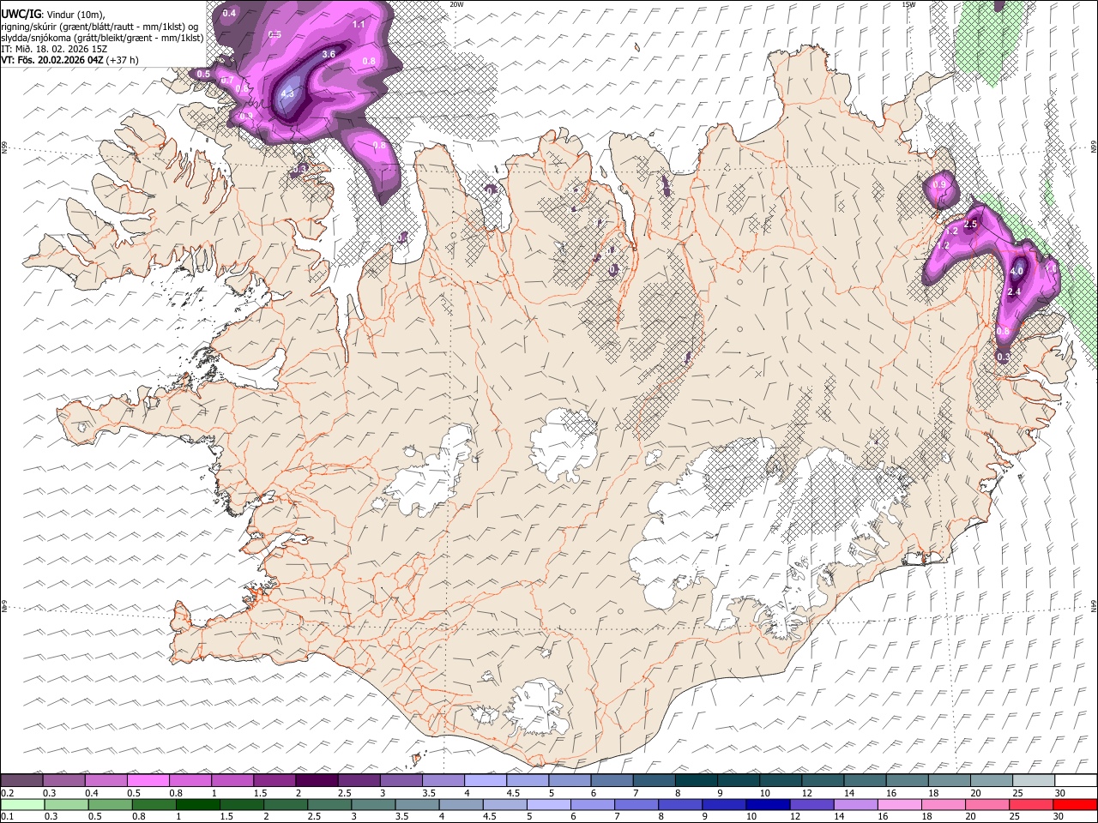Pick dark purple top-row swatch between 2 and 2.5
The width and height of the screenshot is (1098, 823).
317,781
